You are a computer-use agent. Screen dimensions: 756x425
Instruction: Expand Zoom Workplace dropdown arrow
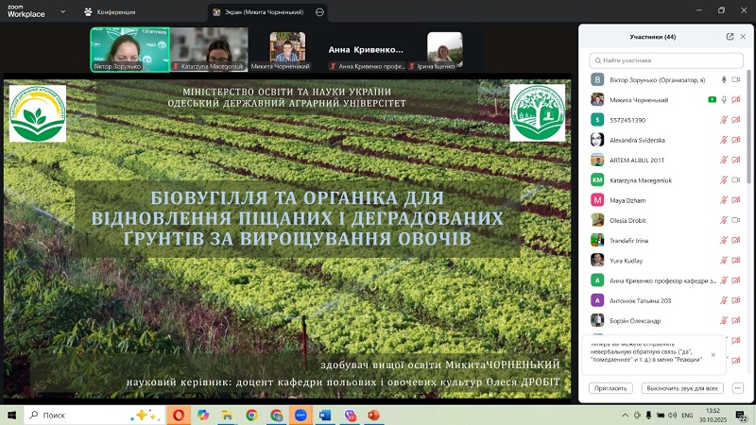(x=51, y=13)
